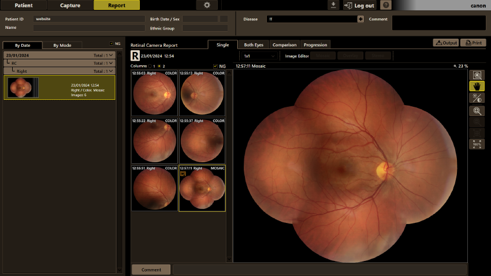Collapse the 23/01/2024 date group
The image size is (491, 276).
(x=111, y=55)
